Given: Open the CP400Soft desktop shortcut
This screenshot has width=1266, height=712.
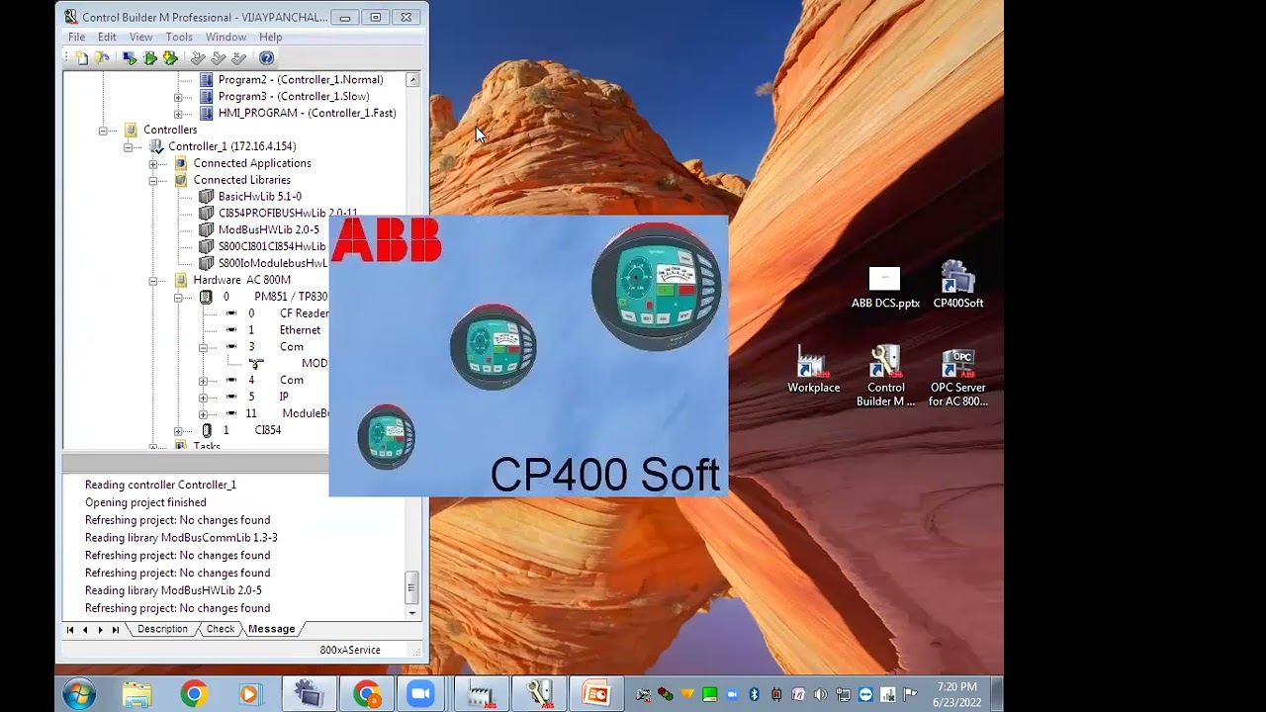Looking at the screenshot, I should click(957, 286).
